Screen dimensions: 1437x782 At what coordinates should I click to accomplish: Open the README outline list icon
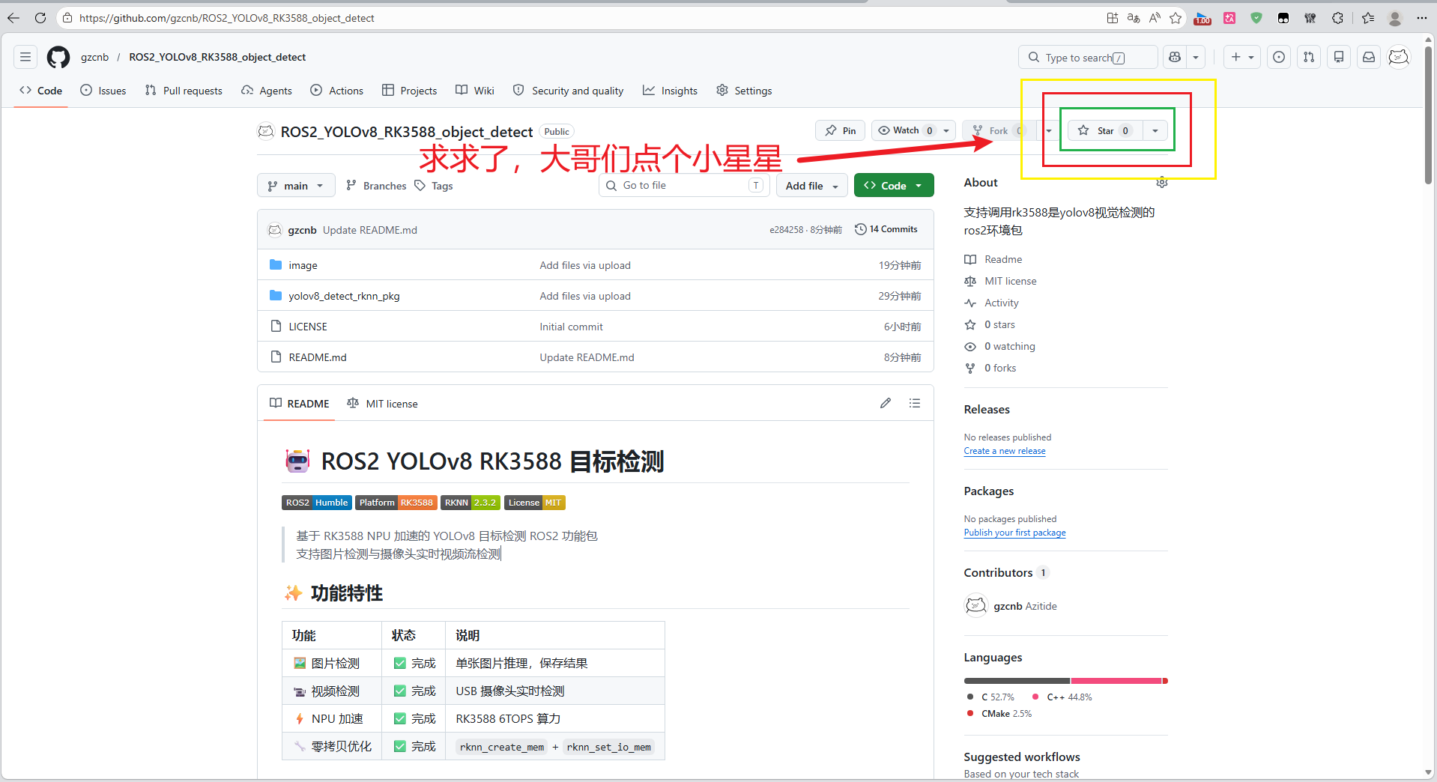click(x=914, y=403)
